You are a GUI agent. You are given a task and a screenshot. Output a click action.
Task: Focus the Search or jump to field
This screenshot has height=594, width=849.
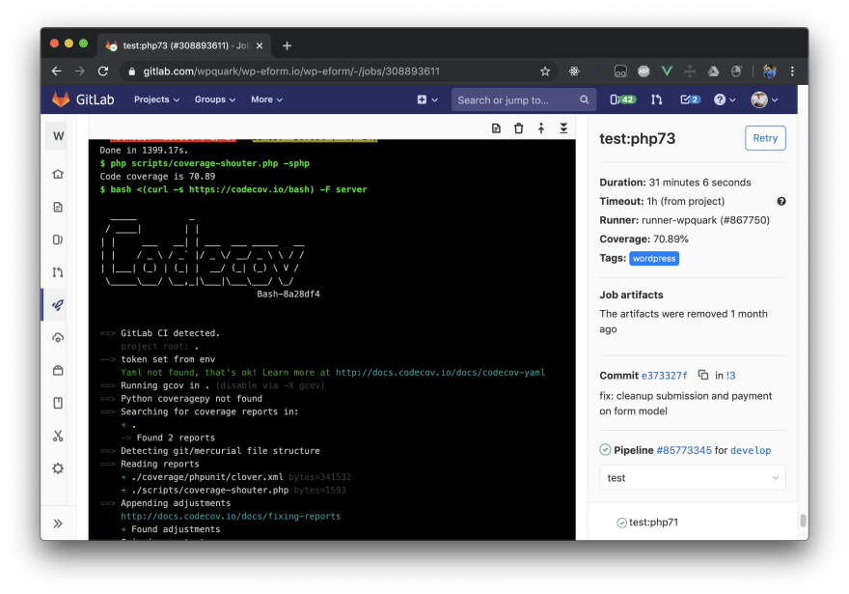click(x=524, y=99)
